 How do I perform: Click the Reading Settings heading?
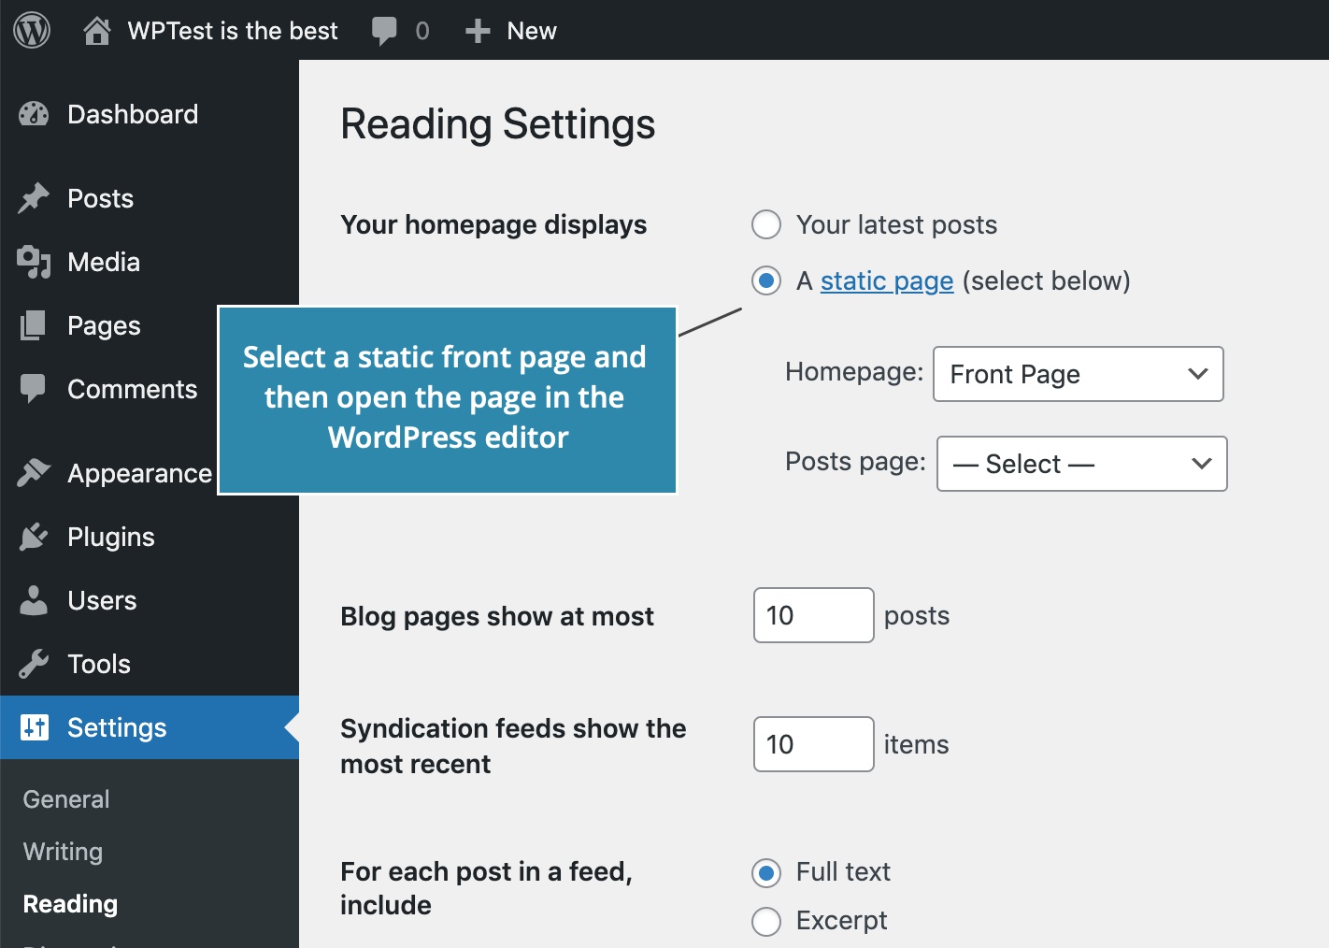point(498,124)
